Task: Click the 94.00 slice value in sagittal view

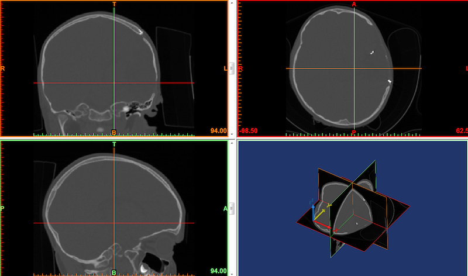Action: [x=218, y=271]
